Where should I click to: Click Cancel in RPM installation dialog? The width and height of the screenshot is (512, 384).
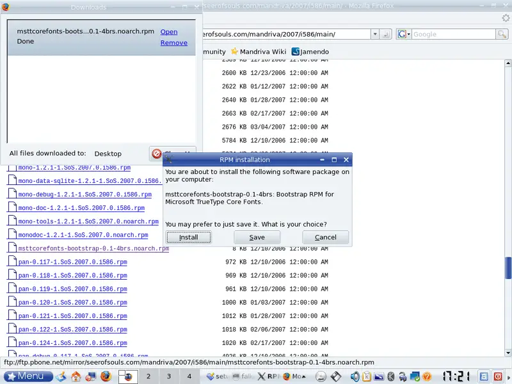pyautogui.click(x=326, y=237)
